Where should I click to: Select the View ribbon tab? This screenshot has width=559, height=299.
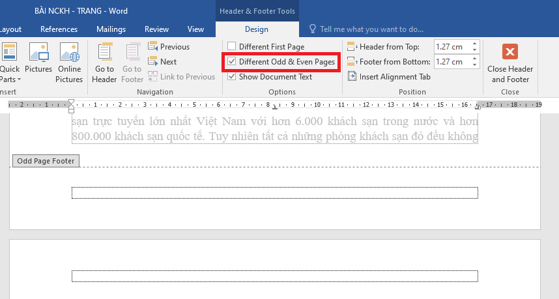195,29
